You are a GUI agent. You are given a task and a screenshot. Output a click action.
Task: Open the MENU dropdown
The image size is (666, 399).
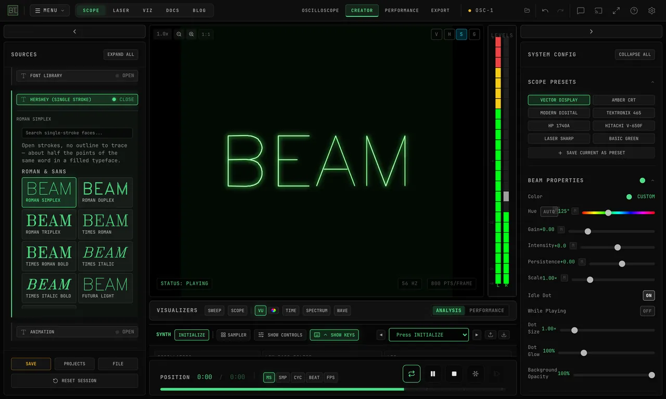tap(50, 10)
